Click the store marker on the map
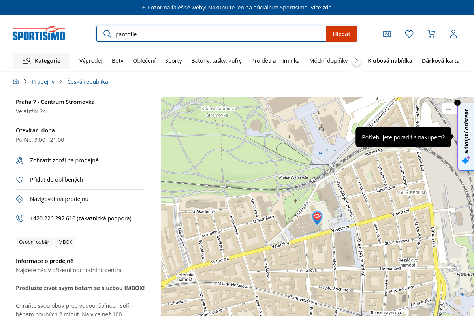The width and height of the screenshot is (474, 316). tap(317, 218)
